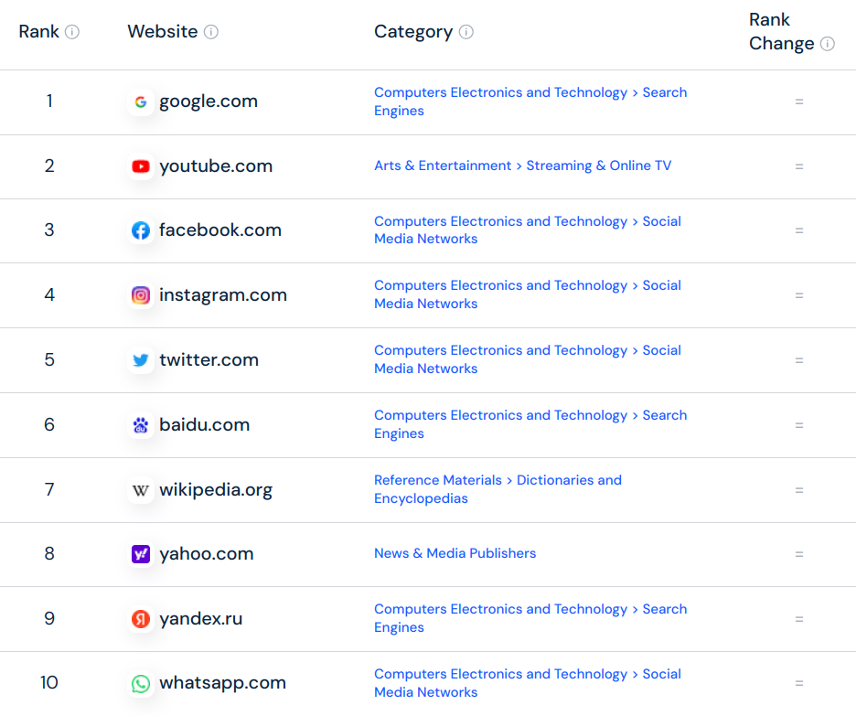Click the info icon next to Rank Change
Screen dimensions: 856x716
(828, 44)
